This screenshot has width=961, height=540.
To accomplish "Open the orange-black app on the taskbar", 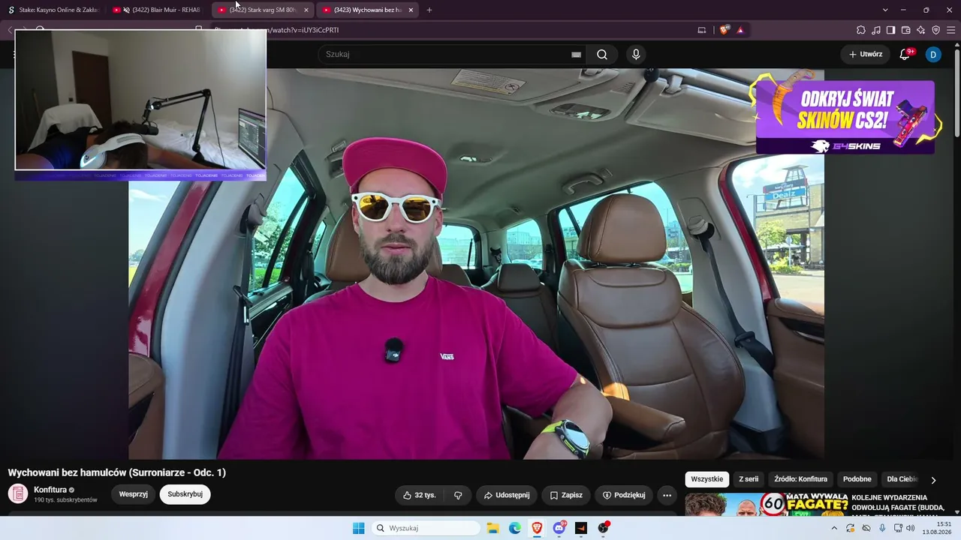I will (581, 528).
